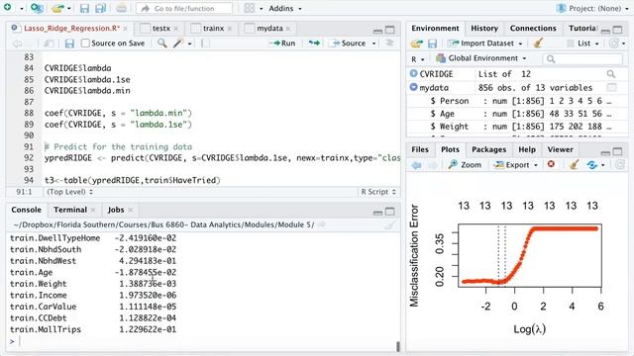The height and width of the screenshot is (356, 634).
Task: Click the Save workspace disk icon
Action: point(432,44)
